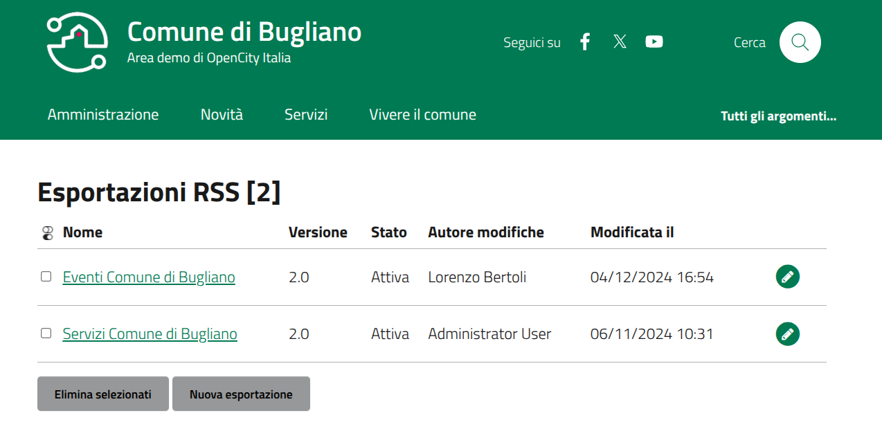Open the Facebook social page icon

coord(585,42)
